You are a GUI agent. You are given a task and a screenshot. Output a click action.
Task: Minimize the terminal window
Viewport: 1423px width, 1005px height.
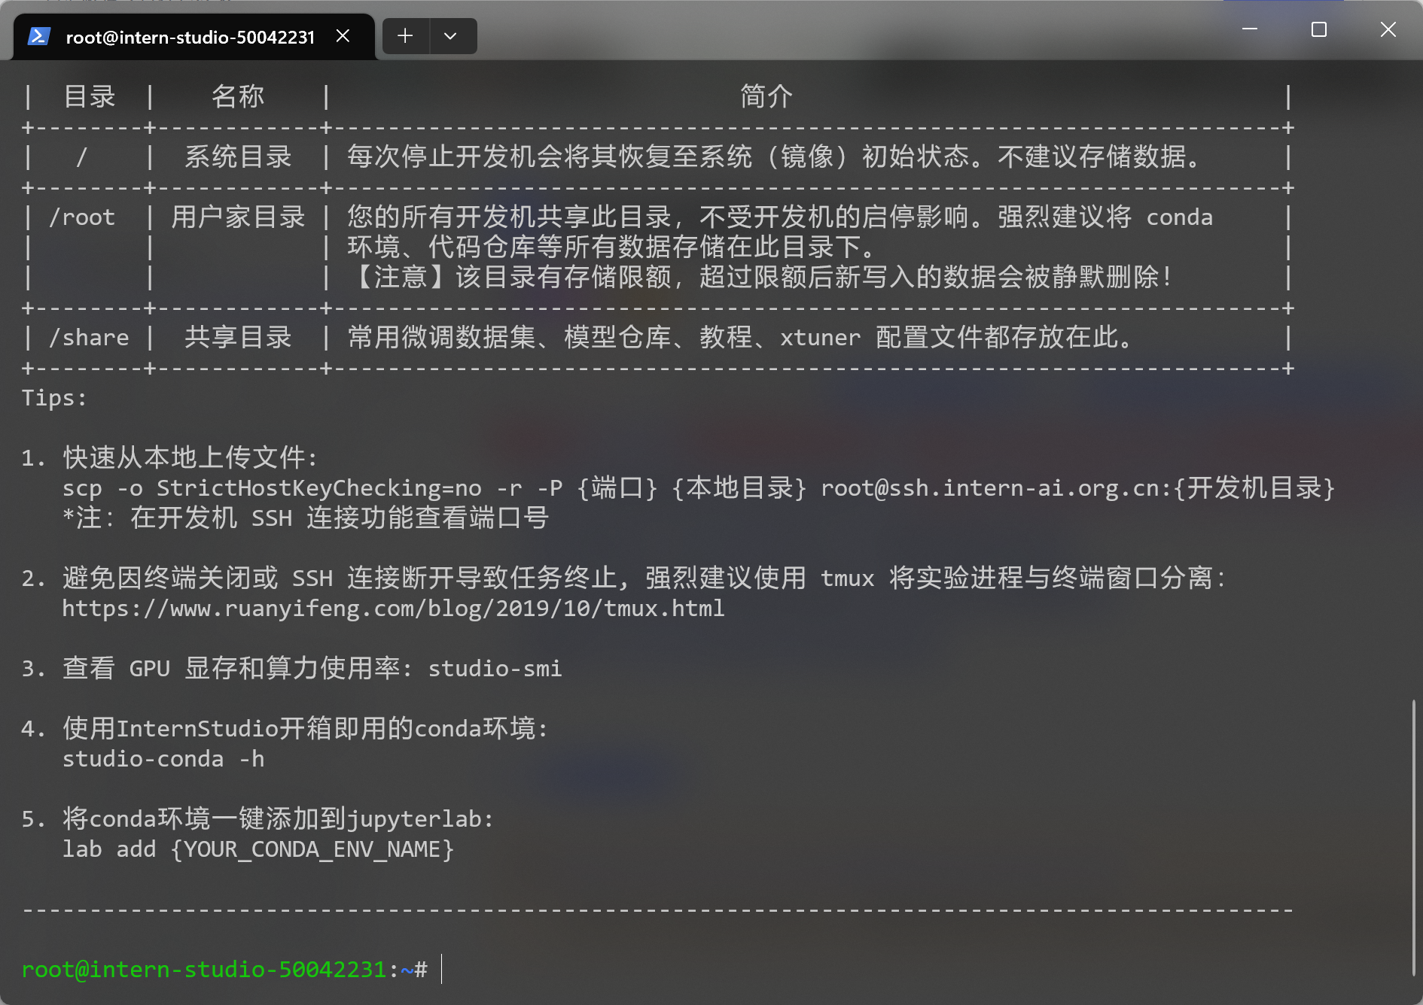pyautogui.click(x=1250, y=29)
